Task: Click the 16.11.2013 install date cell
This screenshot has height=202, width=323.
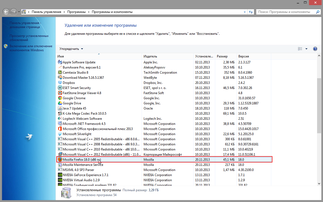Action: tap(203, 88)
